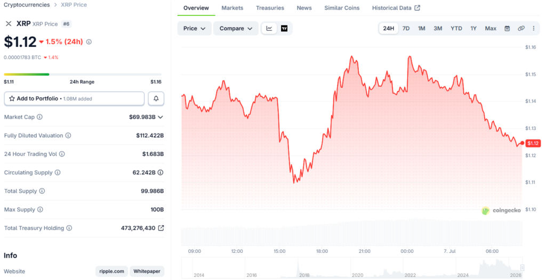Image resolution: width=546 pixels, height=280 pixels.
Task: Click the 2018 label in the history navigator
Action: click(x=304, y=275)
